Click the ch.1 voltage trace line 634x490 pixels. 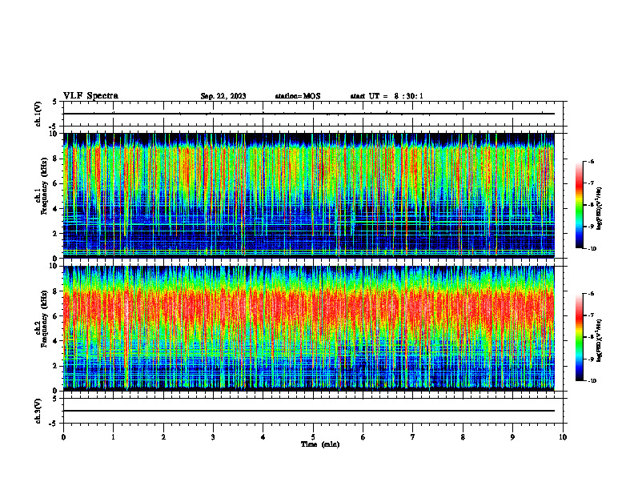[309, 114]
